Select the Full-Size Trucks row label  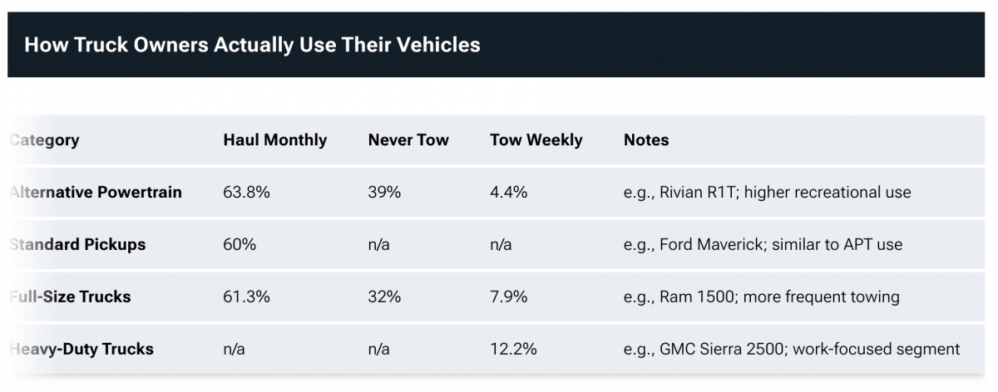[x=71, y=296]
